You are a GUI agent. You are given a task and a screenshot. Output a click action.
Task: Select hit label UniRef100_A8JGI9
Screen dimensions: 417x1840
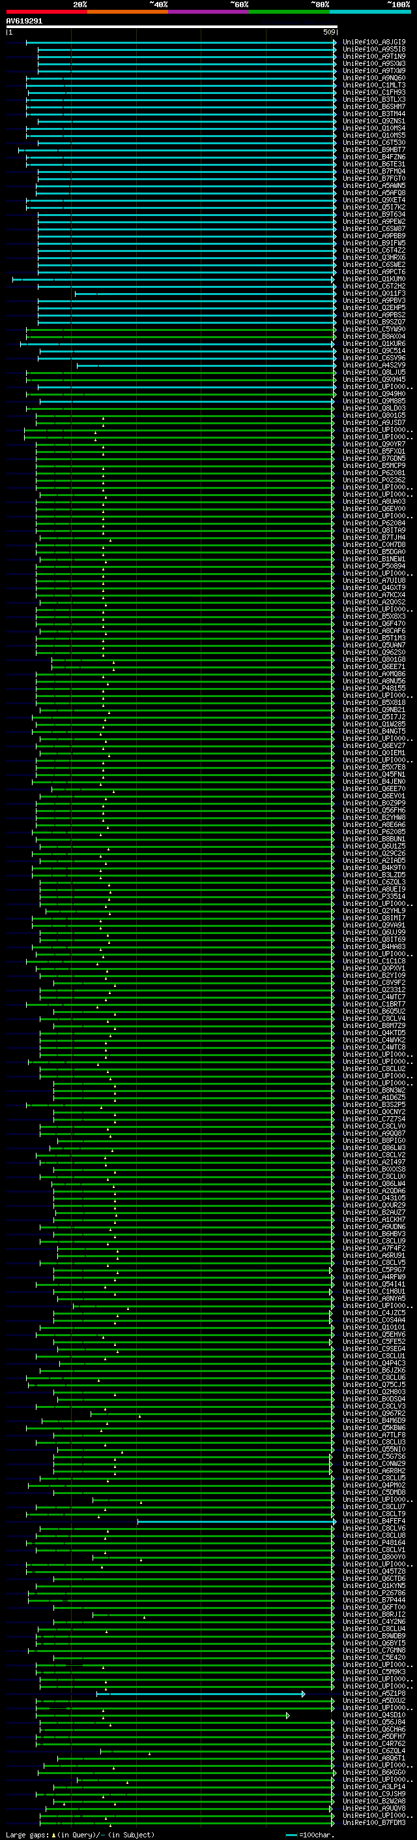click(x=374, y=42)
